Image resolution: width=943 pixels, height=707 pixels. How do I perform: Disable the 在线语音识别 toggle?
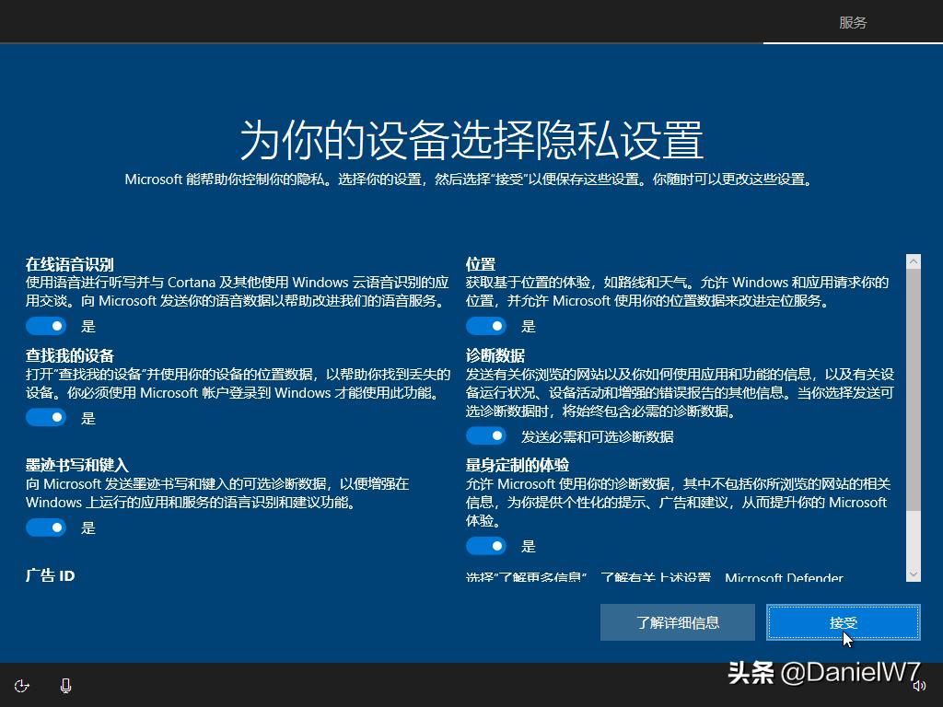(x=46, y=325)
